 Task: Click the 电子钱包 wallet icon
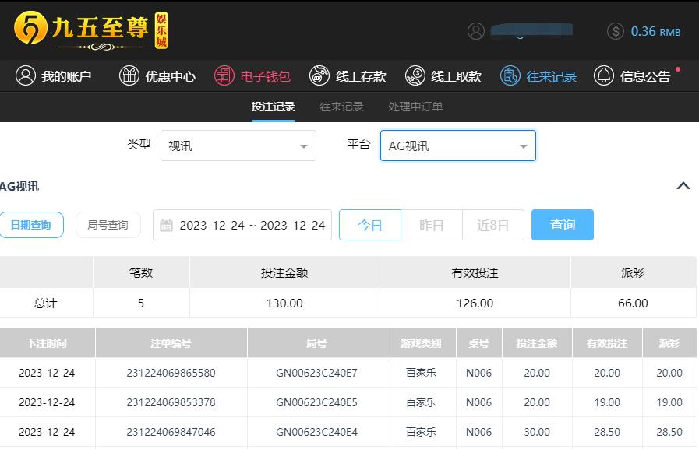[x=224, y=75]
